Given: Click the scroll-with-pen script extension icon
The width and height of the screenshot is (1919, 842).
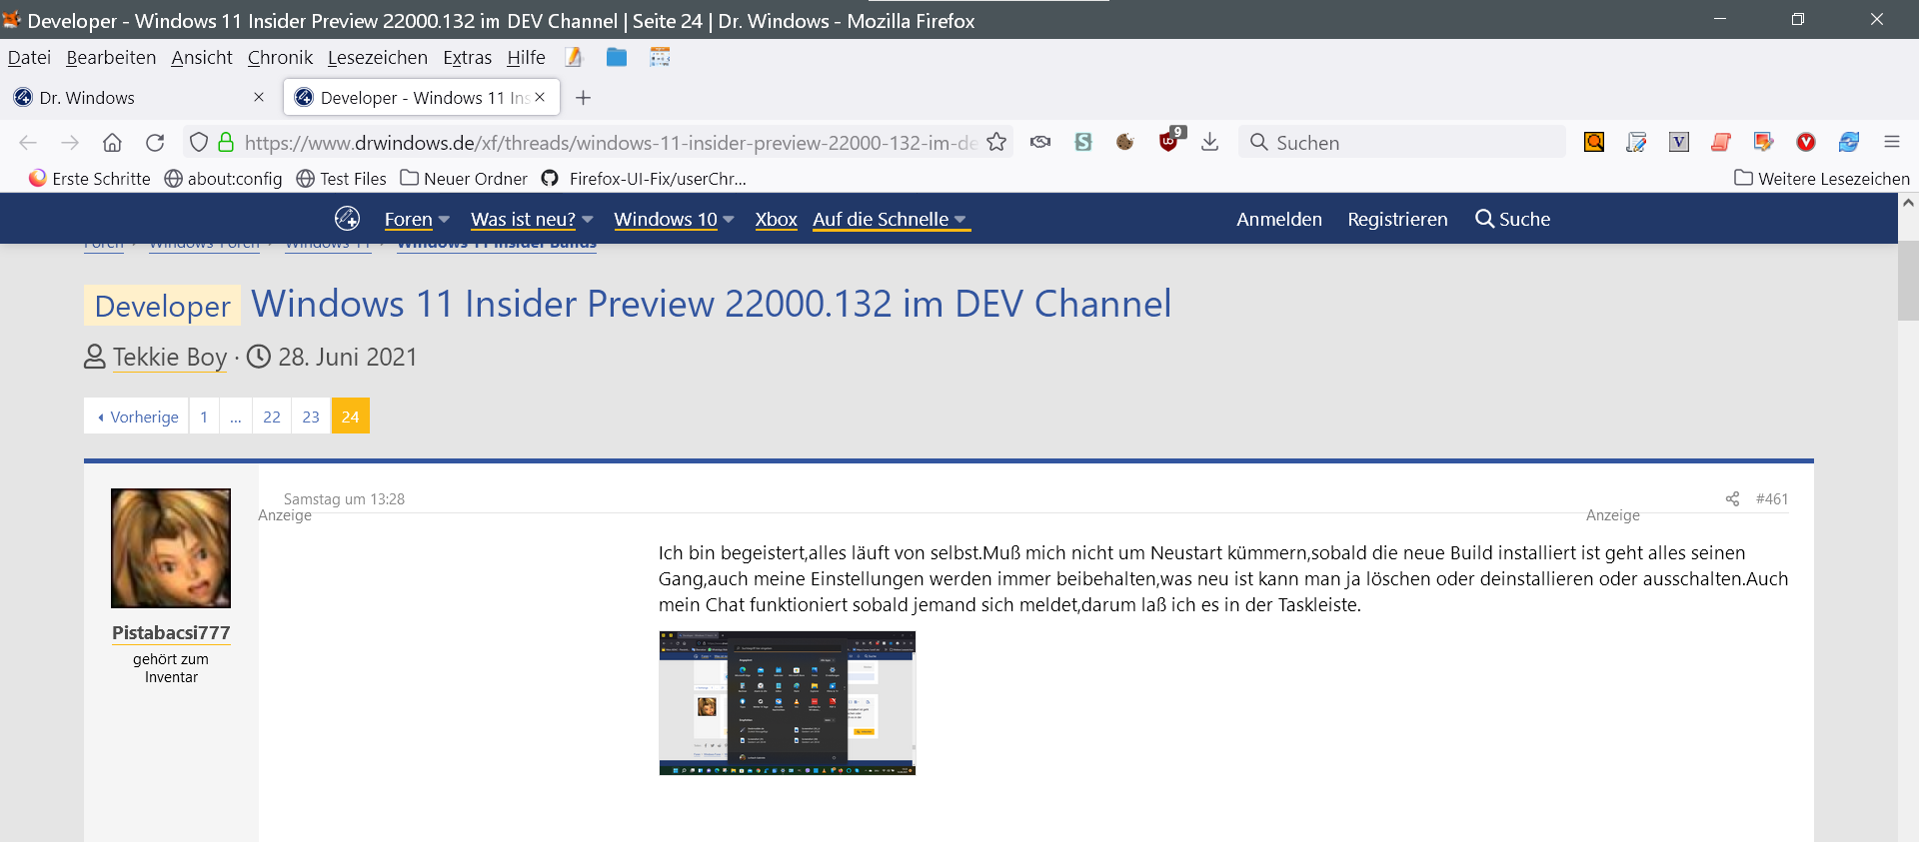Looking at the screenshot, I should [1636, 142].
